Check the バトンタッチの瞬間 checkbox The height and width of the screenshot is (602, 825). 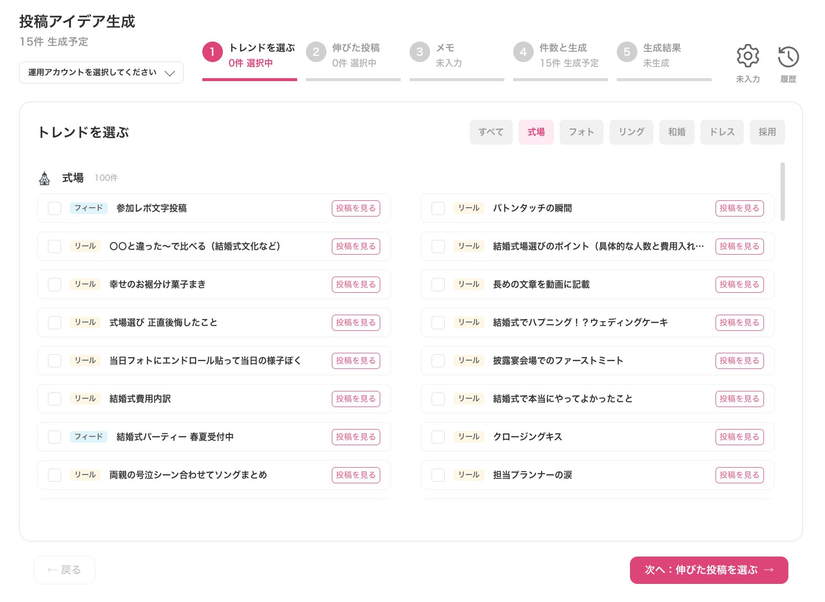coord(438,208)
